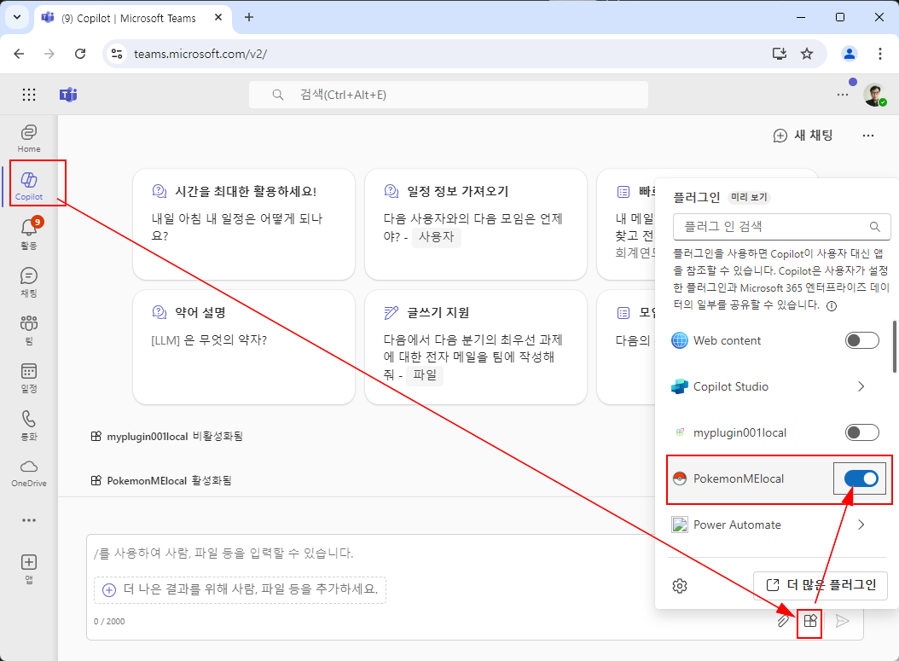
Task: Send the message with the arrow icon
Action: pyautogui.click(x=842, y=621)
